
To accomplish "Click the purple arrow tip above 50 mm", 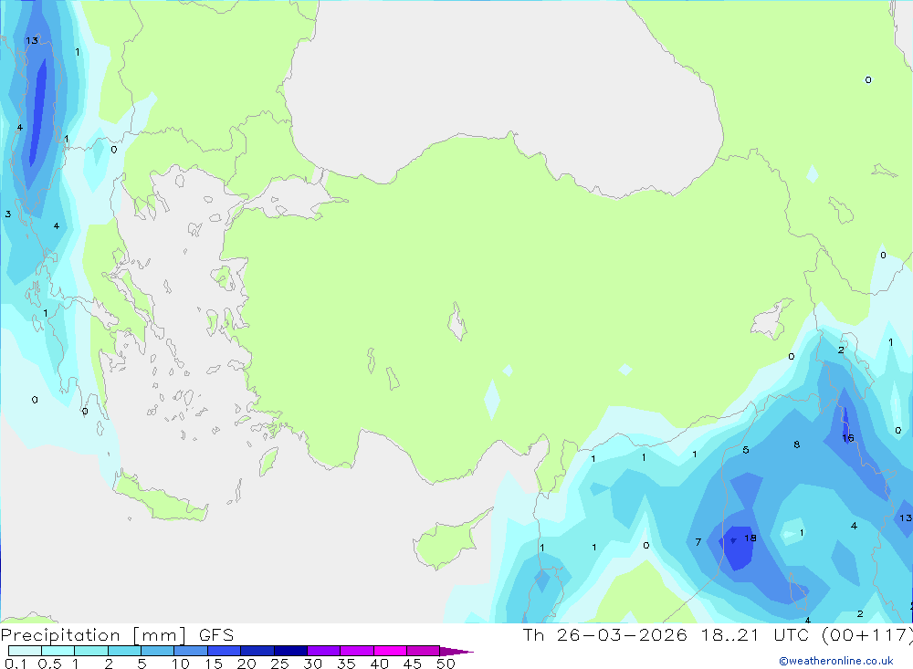I will [456, 652].
